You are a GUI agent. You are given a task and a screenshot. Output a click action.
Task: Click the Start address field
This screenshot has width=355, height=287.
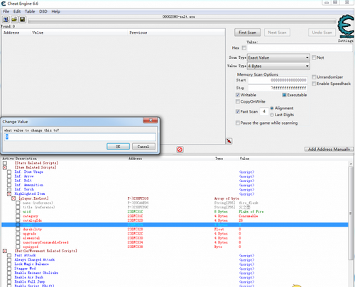[x=278, y=80]
